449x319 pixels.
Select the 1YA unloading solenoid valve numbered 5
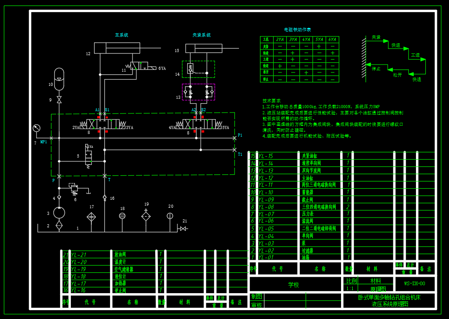(x=88, y=156)
